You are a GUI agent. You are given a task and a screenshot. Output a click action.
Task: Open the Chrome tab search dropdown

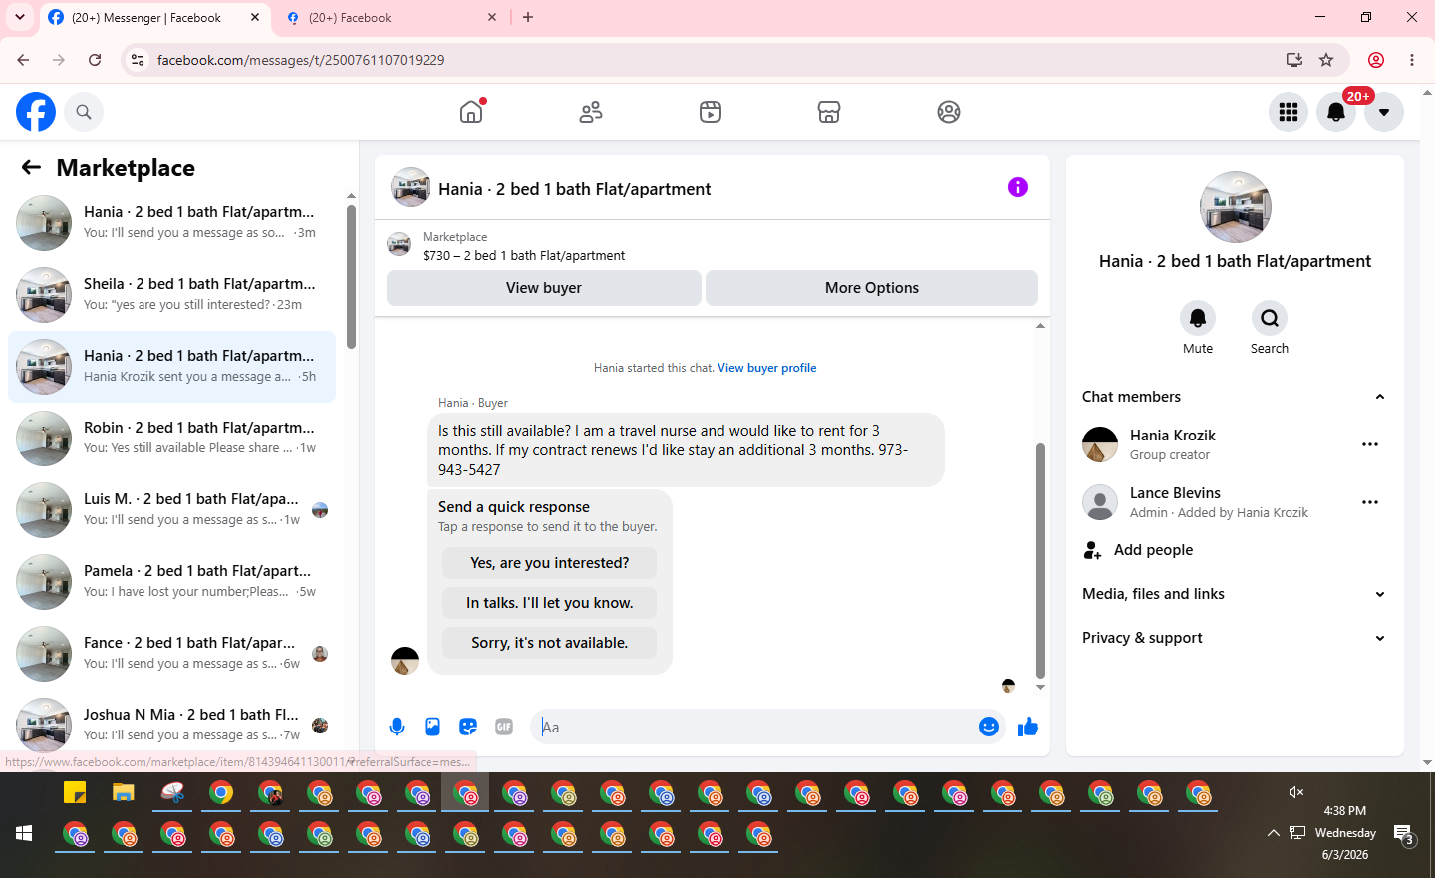pos(20,17)
